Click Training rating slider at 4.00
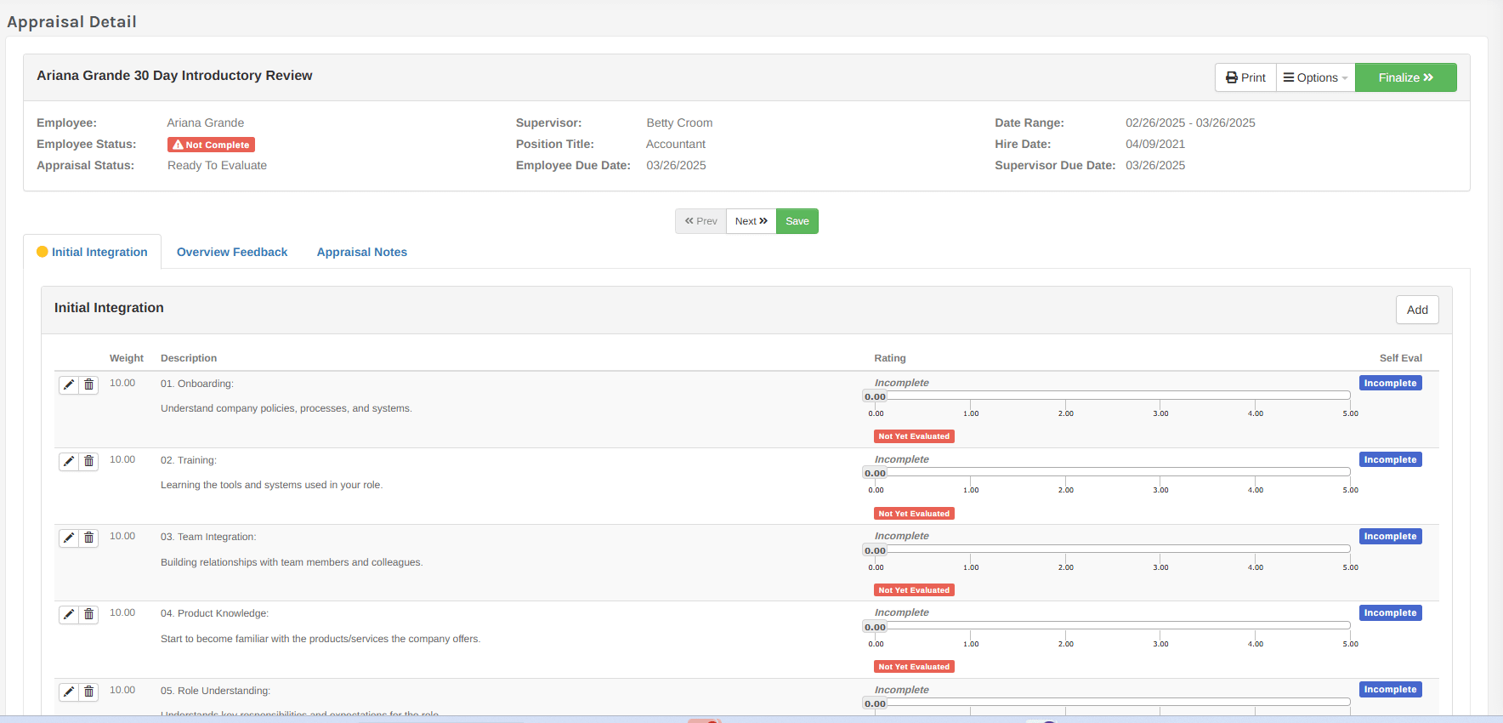This screenshot has height=723, width=1503. 1256,472
